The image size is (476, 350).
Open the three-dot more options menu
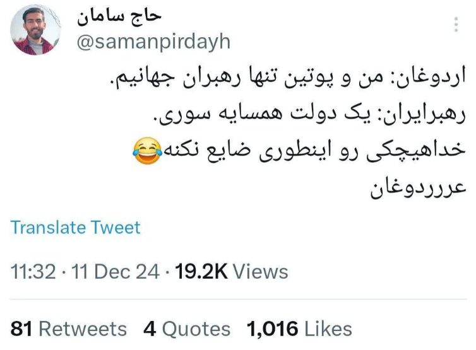[456, 25]
